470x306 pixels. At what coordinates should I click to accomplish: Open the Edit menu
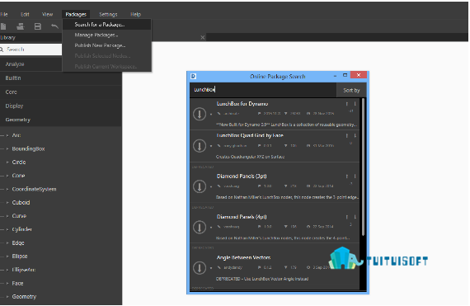[x=25, y=14]
